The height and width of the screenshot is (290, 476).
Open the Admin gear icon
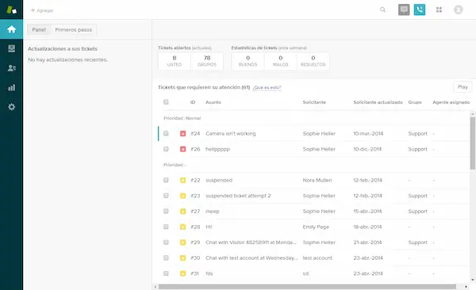[11, 107]
